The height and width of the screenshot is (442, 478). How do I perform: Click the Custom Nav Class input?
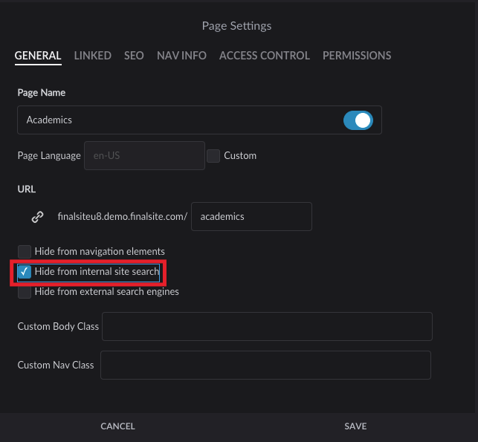click(x=266, y=365)
